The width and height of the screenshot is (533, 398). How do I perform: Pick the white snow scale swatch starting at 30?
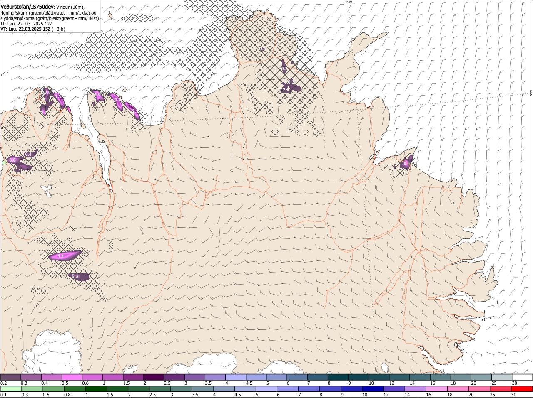[x=522, y=377]
